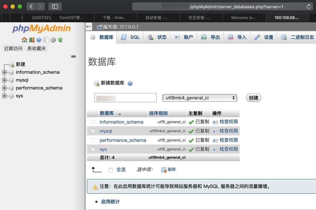Click the chain link icon in sidebar
Screen dimensions: 316x210
coord(73,56)
